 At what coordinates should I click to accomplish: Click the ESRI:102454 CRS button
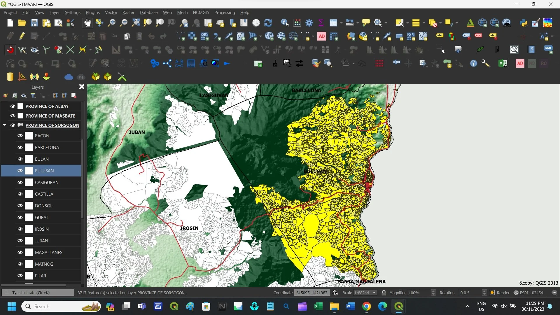[528, 293]
